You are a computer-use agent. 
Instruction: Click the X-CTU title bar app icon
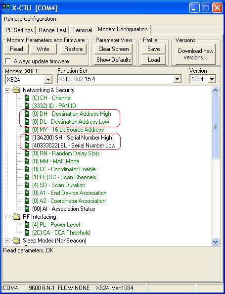(6, 8)
